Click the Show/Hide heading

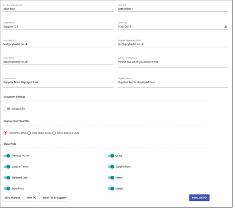tap(10, 144)
